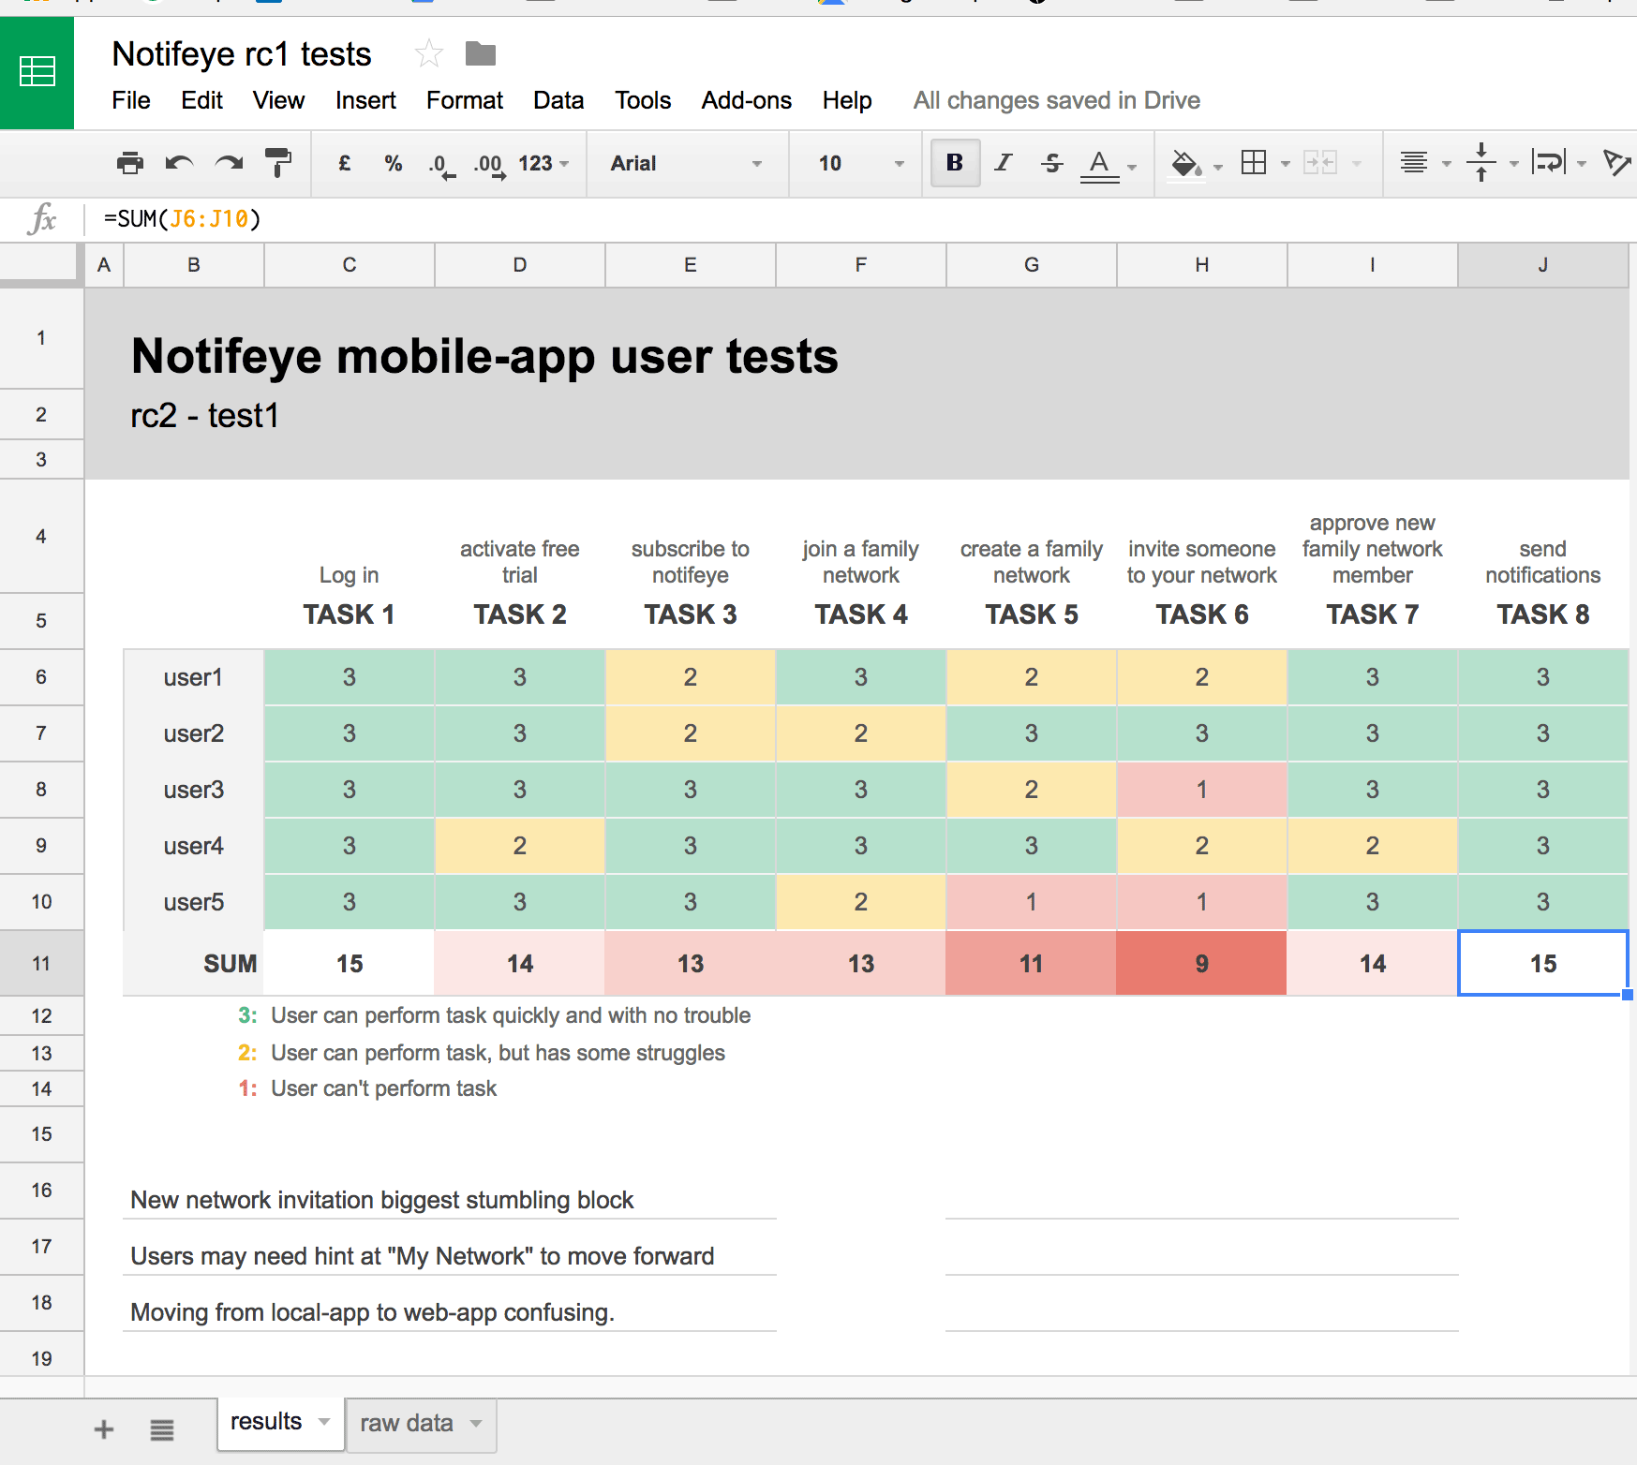Select user5 TASK 5 cell showing 1
The width and height of the screenshot is (1637, 1465).
click(1031, 902)
